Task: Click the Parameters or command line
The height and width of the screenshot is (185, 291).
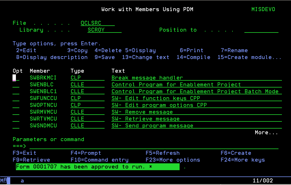Action: coord(153,146)
